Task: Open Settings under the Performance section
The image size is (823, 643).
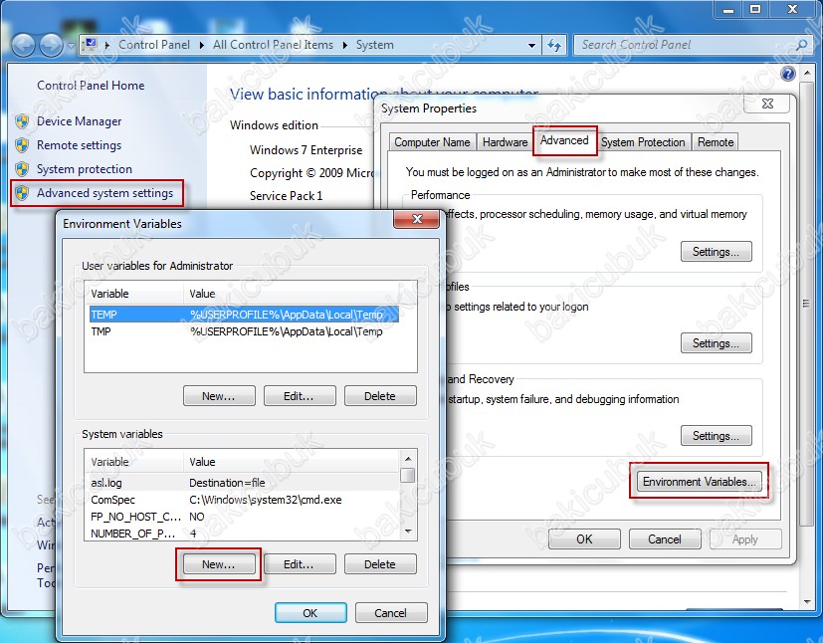Action: (716, 252)
